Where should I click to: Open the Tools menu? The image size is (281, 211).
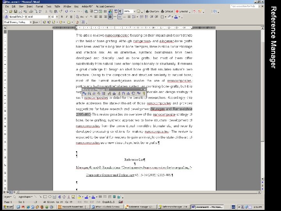[49, 7]
